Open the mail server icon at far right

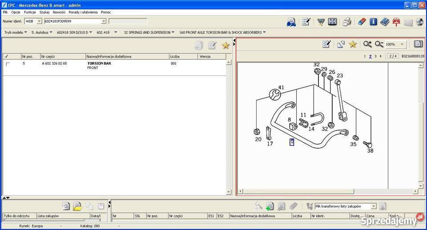click(x=419, y=22)
